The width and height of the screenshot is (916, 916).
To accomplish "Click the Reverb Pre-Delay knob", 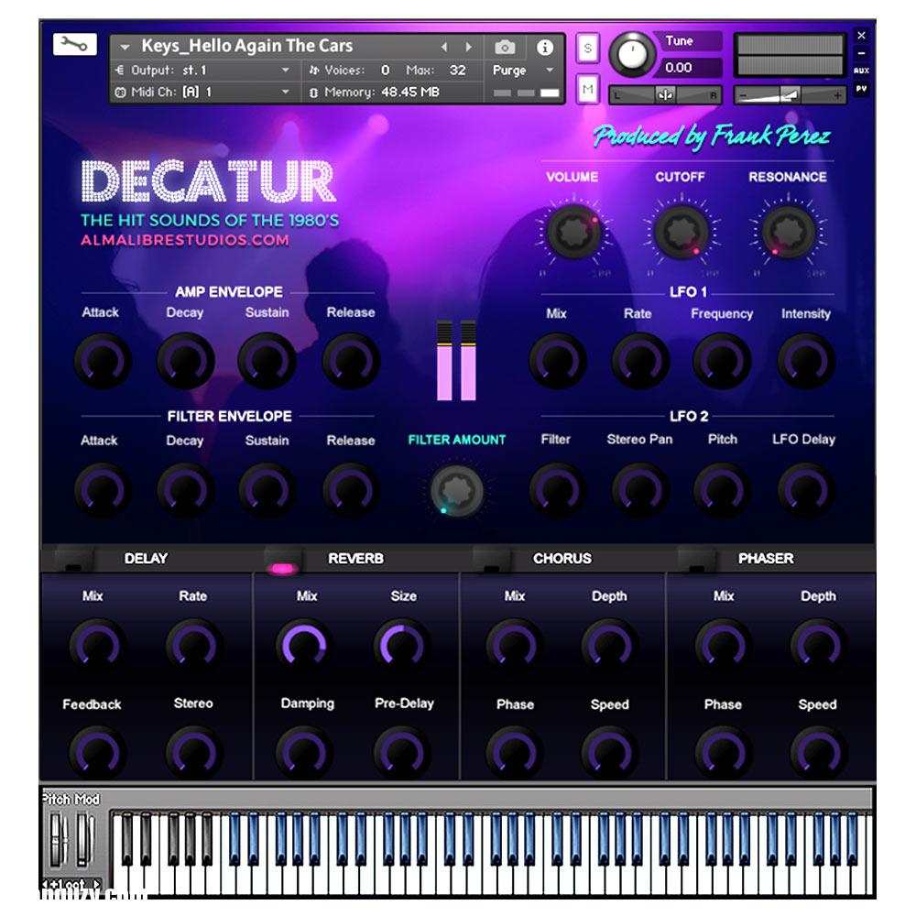I will (401, 752).
